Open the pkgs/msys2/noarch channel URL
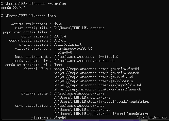This screenshot has height=121, width=169. pos(97,89)
